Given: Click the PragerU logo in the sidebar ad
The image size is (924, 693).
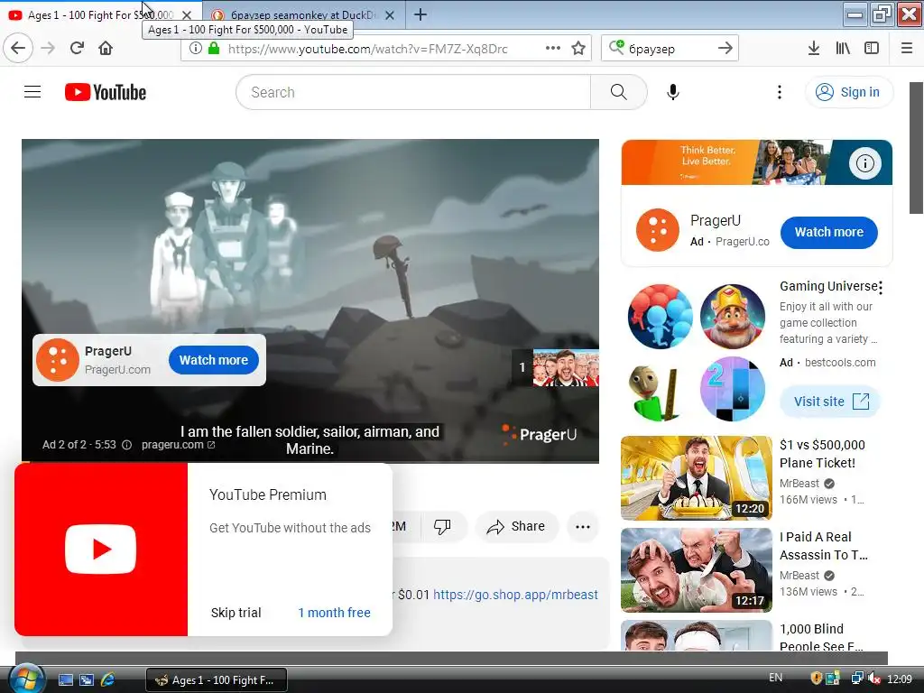Looking at the screenshot, I should tap(658, 230).
